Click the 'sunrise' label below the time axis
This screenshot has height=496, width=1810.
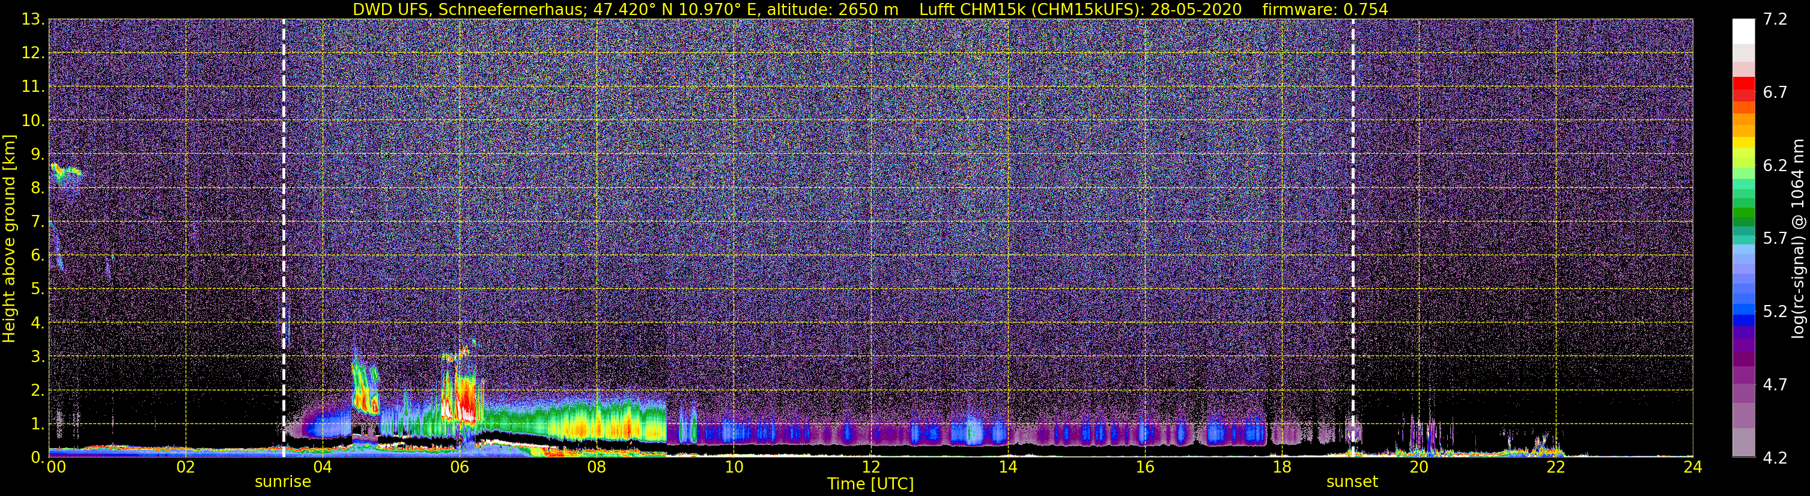click(282, 482)
